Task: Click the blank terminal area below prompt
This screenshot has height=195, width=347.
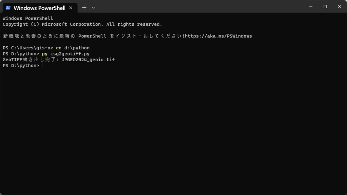Action: tap(173, 130)
